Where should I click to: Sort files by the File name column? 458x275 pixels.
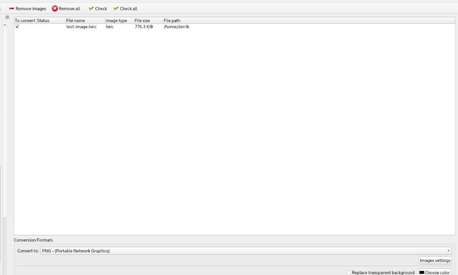(x=76, y=20)
